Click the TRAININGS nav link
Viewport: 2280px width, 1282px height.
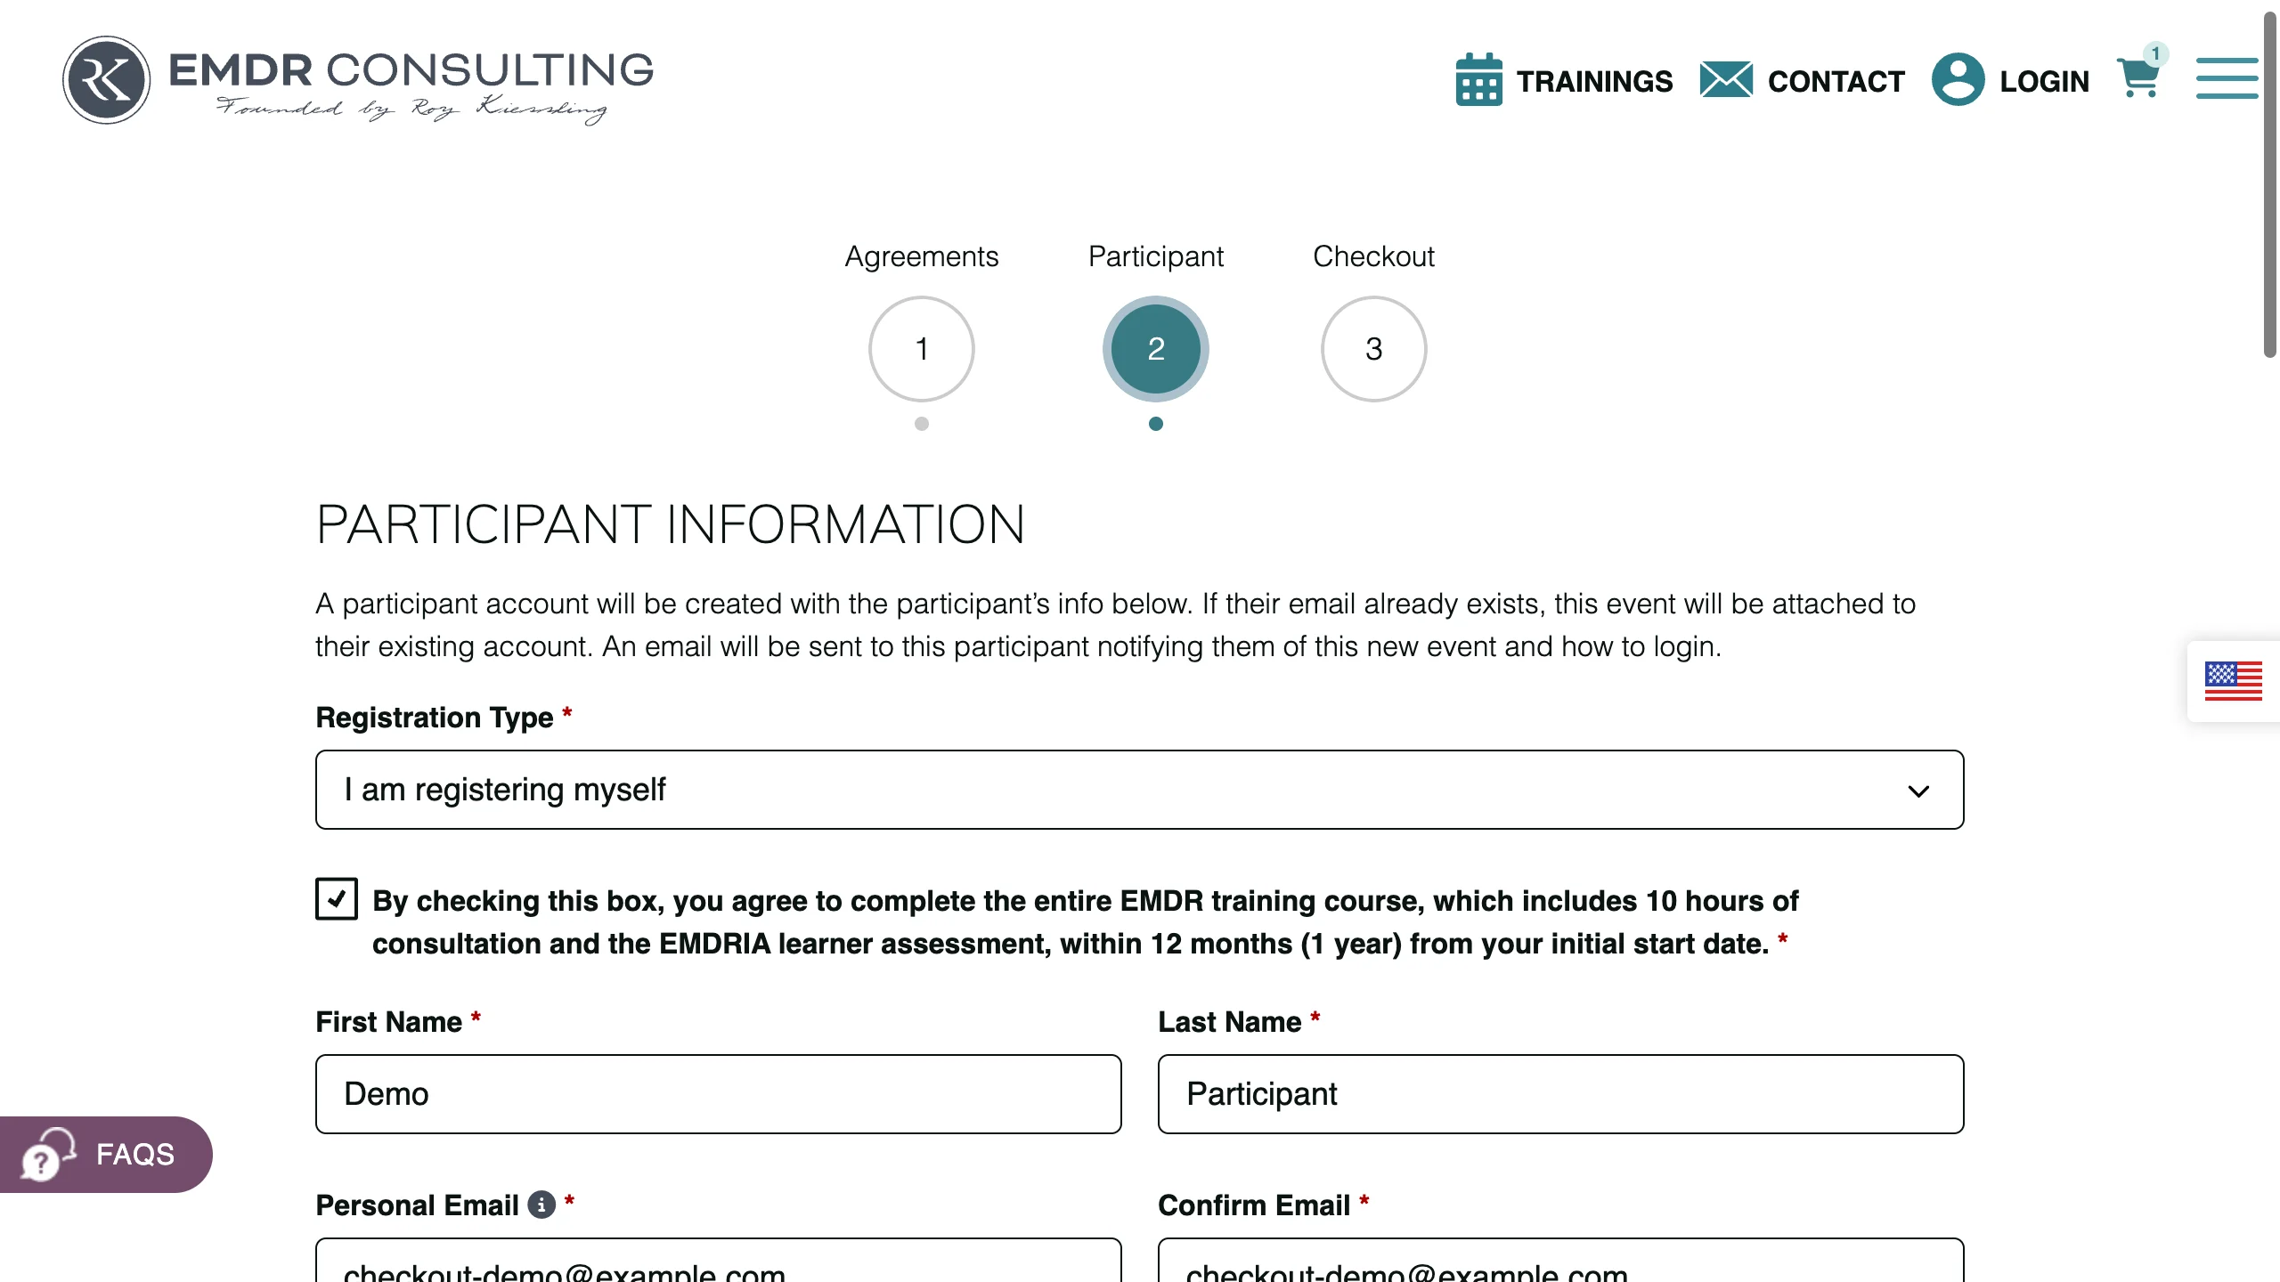[x=1594, y=81]
